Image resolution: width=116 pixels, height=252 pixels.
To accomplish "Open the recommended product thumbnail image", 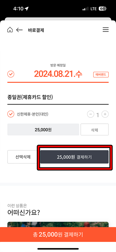I will (x=58, y=225).
